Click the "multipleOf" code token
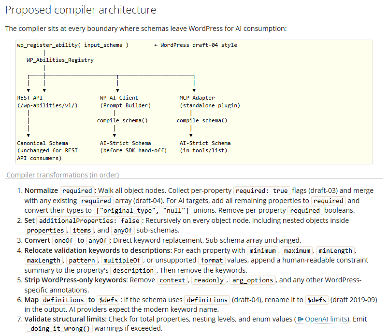 [x=122, y=261]
